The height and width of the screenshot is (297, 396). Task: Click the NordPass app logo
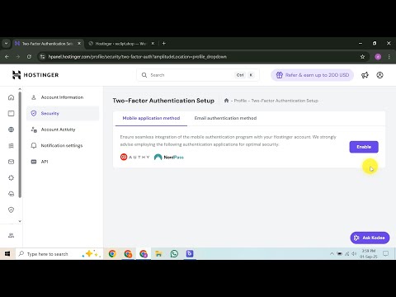[x=169, y=157]
